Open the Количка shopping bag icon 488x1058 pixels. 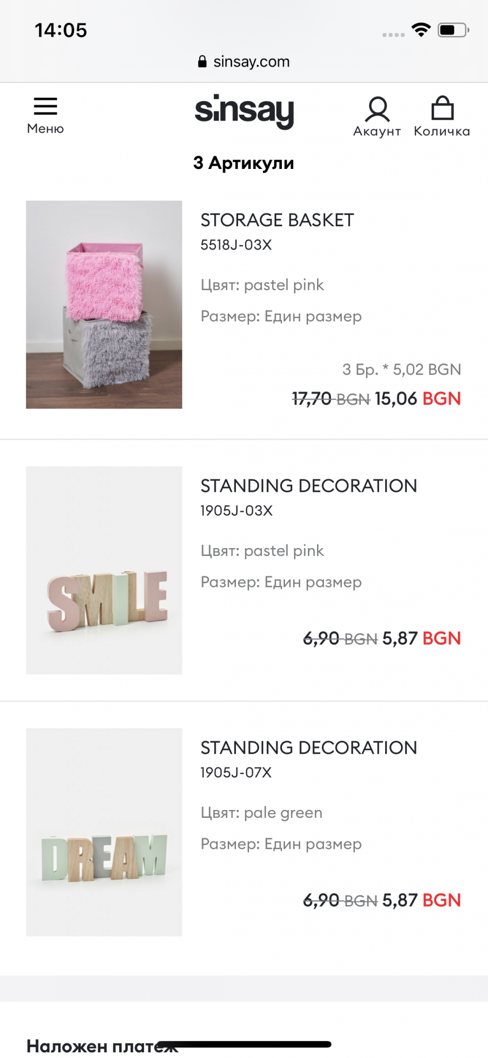click(442, 108)
